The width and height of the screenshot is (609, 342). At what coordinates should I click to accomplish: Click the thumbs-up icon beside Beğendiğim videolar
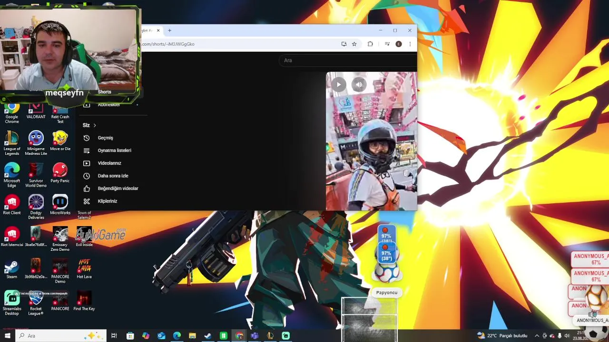[x=87, y=189]
